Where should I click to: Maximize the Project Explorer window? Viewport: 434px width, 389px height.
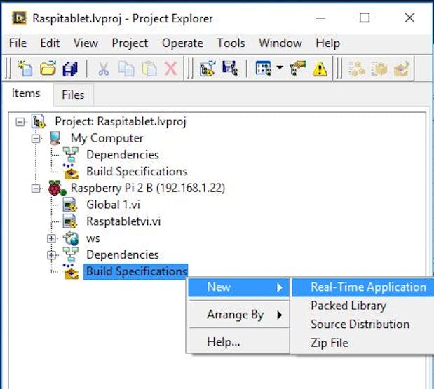coord(365,18)
